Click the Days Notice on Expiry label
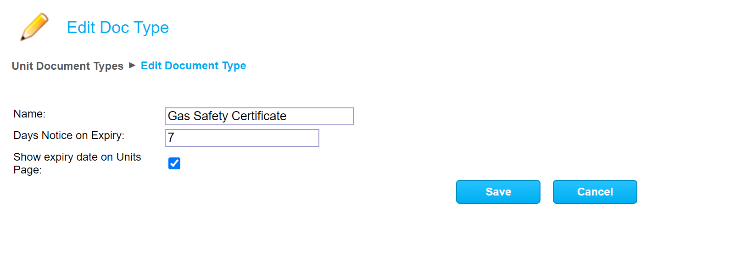 [x=69, y=135]
